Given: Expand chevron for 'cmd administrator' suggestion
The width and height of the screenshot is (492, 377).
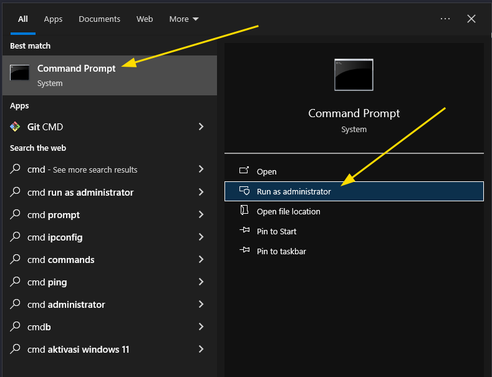Looking at the screenshot, I should (x=201, y=304).
